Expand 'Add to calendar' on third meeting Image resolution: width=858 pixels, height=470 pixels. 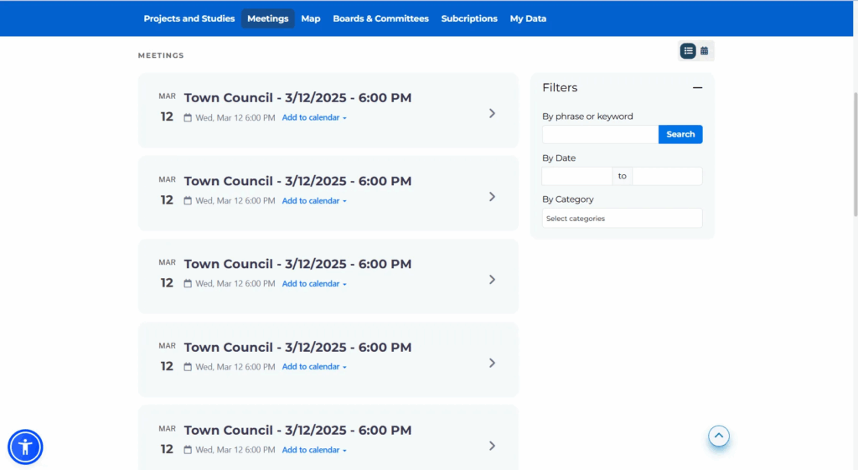coord(313,284)
